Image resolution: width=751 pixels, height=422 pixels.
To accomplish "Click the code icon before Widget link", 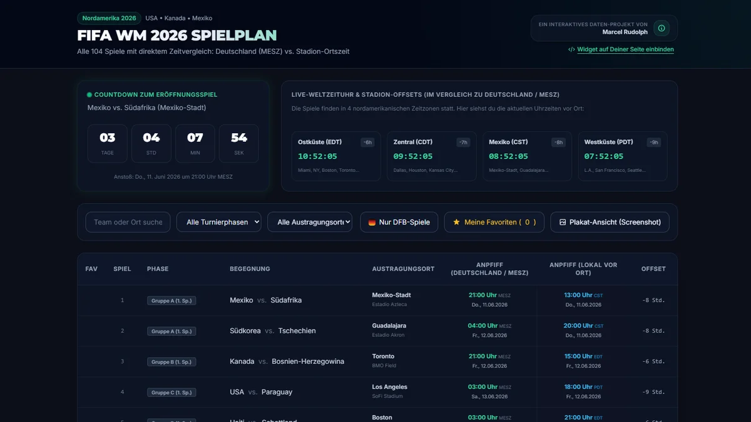I will click(x=571, y=49).
